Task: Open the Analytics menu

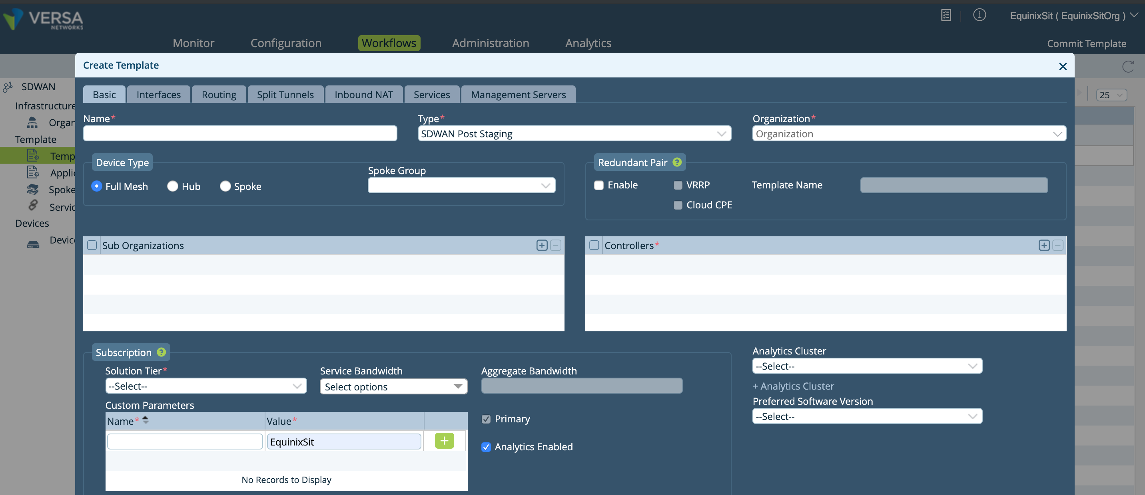Action: point(588,43)
